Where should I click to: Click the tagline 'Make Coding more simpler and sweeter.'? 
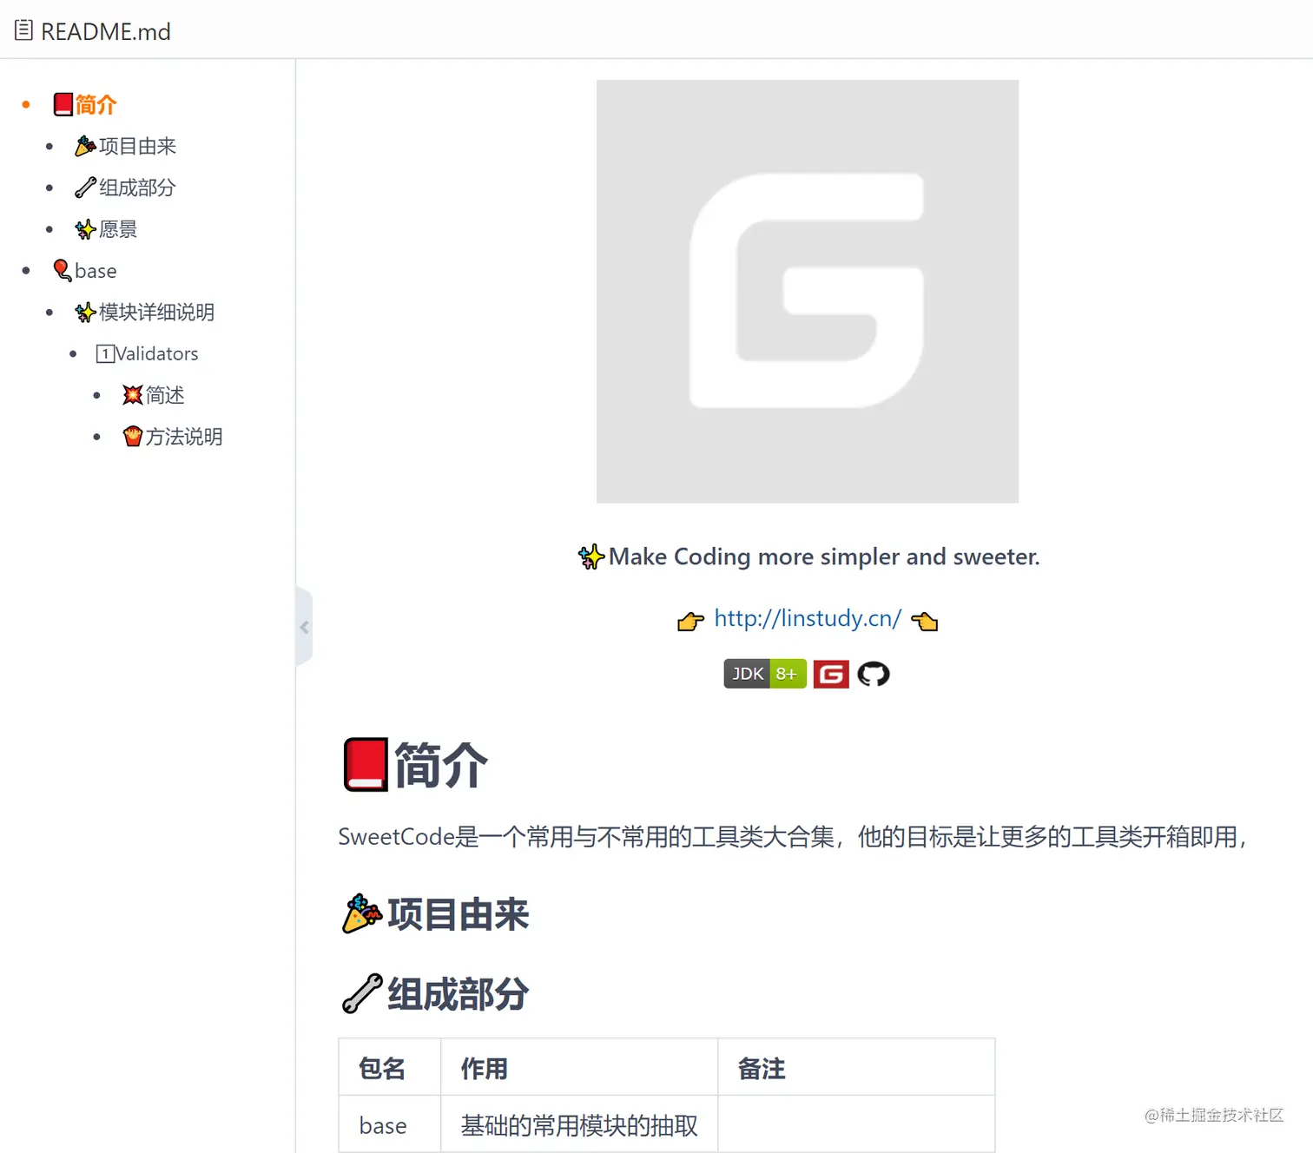click(x=824, y=557)
